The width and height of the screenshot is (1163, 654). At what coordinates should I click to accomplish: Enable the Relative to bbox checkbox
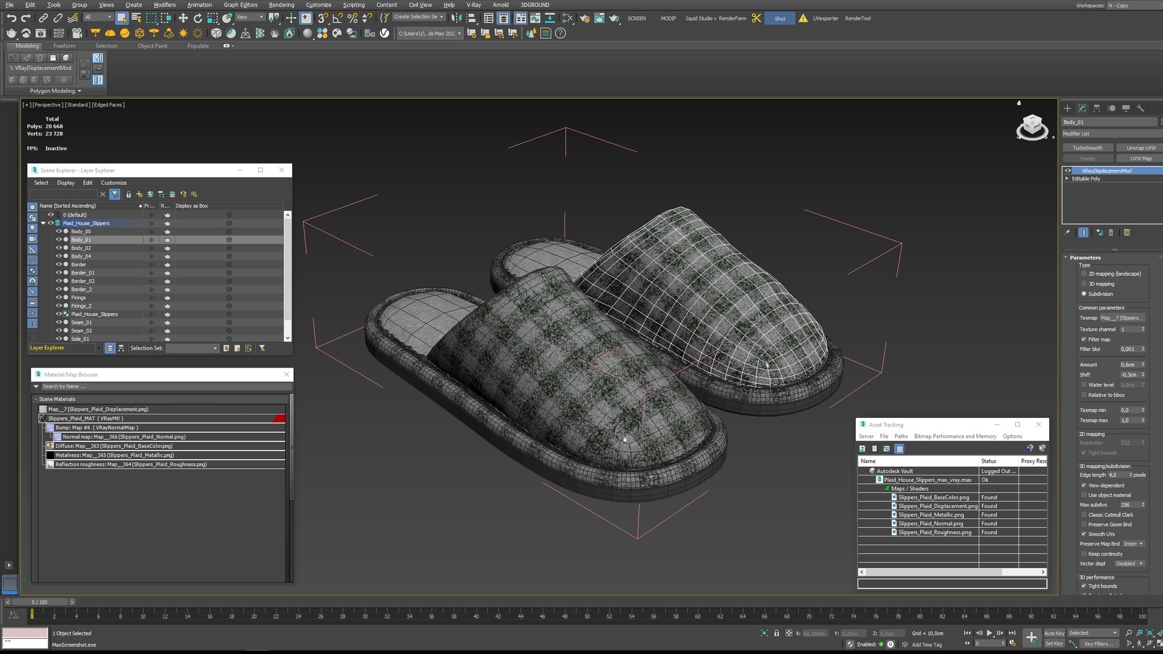(x=1084, y=395)
